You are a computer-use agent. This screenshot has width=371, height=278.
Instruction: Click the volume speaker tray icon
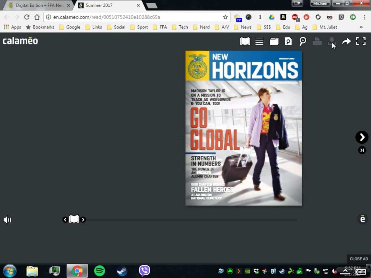(x=334, y=271)
